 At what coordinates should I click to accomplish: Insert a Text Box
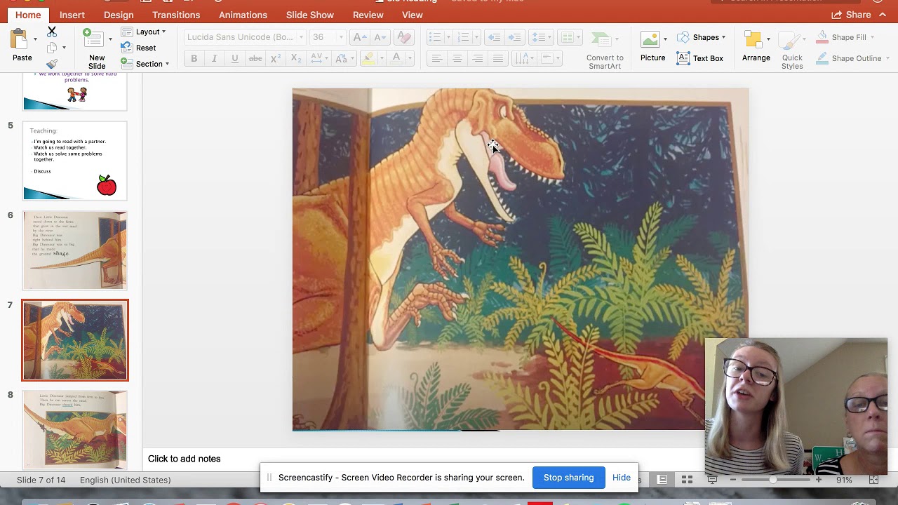pos(700,58)
